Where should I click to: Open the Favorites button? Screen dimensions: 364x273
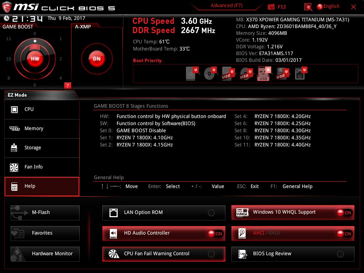pyautogui.click(x=45, y=233)
